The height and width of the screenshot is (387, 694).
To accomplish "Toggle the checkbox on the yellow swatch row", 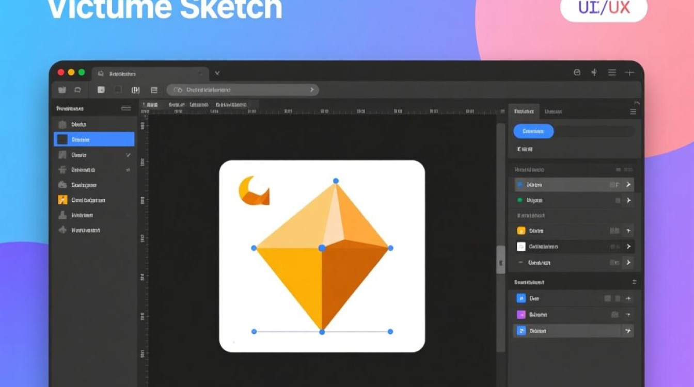I will point(614,231).
